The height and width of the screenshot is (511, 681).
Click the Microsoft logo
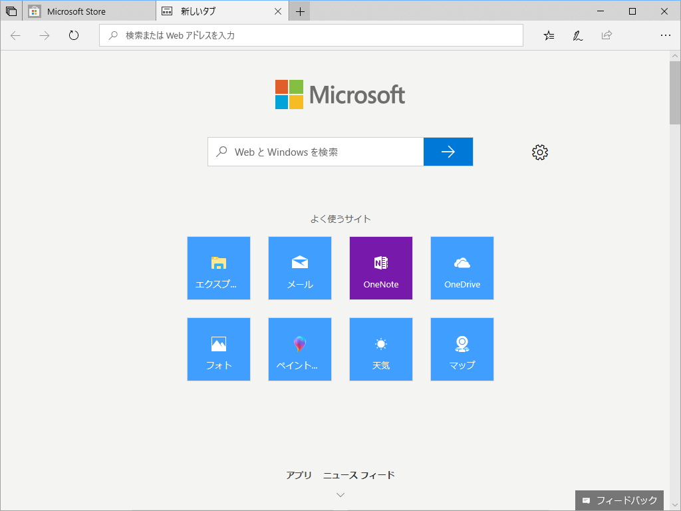[340, 94]
